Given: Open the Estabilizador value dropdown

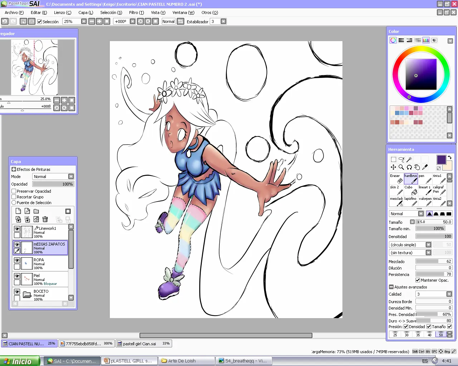Looking at the screenshot, I should 223,21.
